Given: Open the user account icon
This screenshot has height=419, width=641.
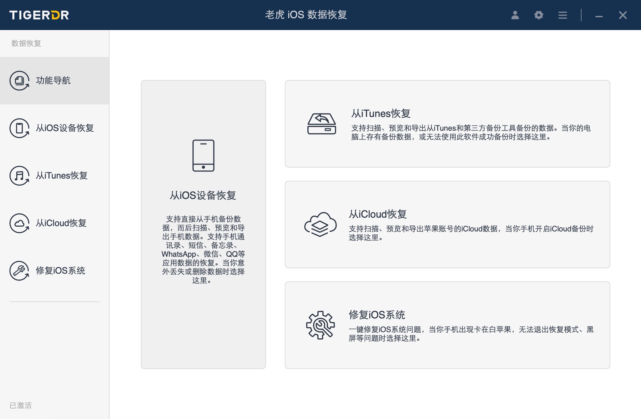Looking at the screenshot, I should pyautogui.click(x=515, y=15).
